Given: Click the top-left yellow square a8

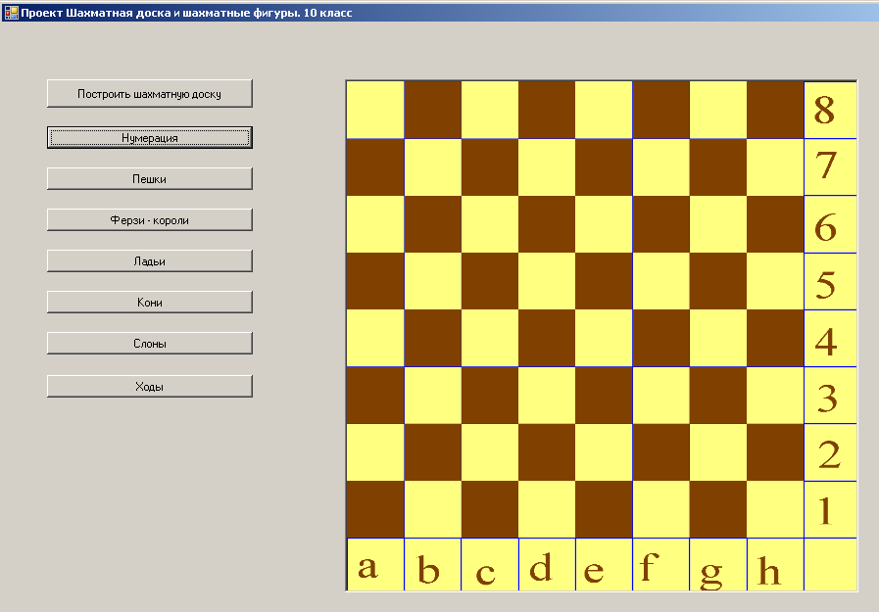Looking at the screenshot, I should coord(375,110).
